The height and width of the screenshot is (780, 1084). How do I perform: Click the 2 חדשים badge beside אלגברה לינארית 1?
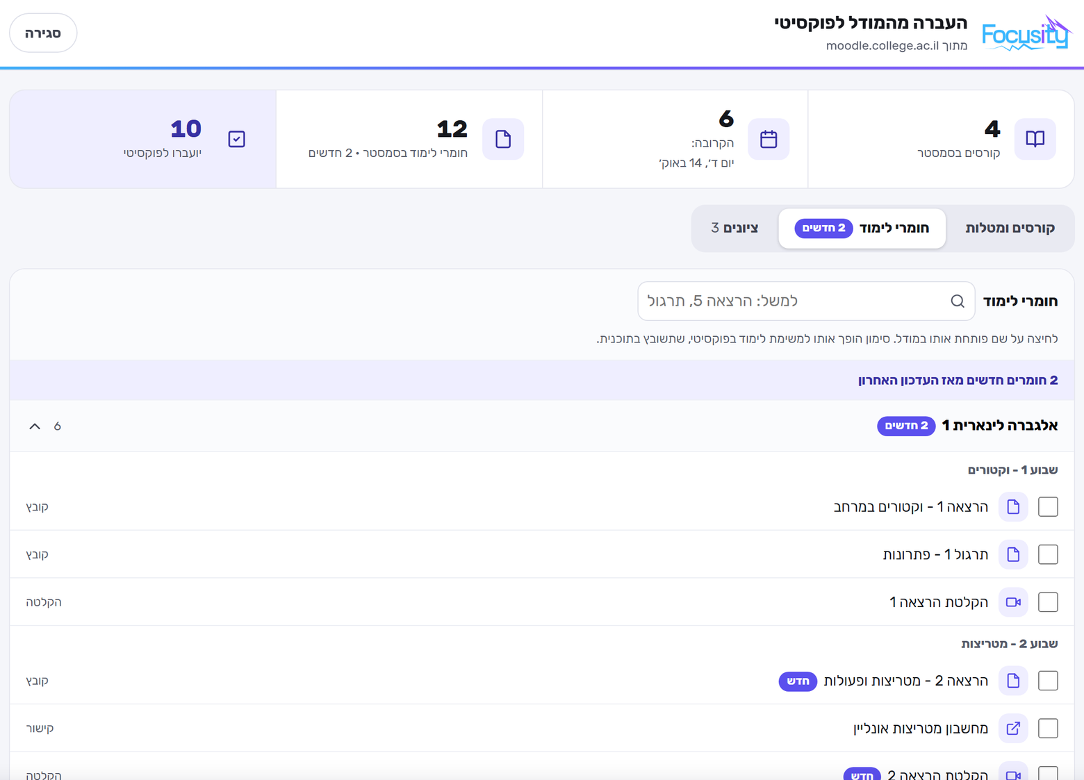pyautogui.click(x=906, y=426)
